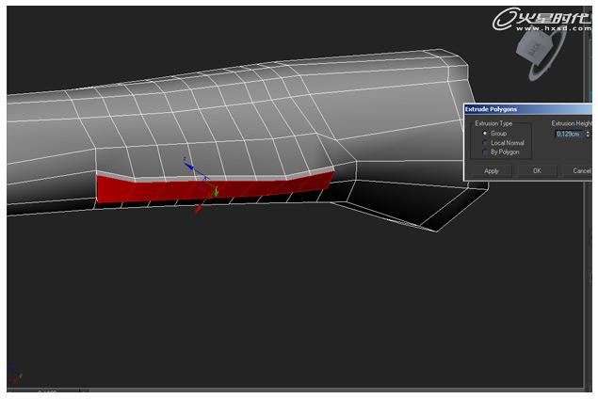Image resolution: width=598 pixels, height=399 pixels.
Task: Click the slider at the viewport bottom edge
Action: [45, 391]
